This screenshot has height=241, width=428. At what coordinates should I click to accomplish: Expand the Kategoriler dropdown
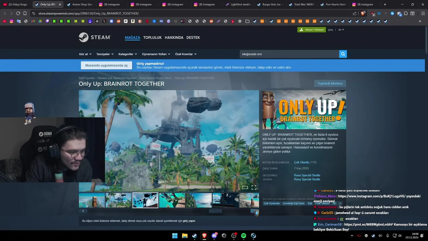pyautogui.click(x=128, y=54)
